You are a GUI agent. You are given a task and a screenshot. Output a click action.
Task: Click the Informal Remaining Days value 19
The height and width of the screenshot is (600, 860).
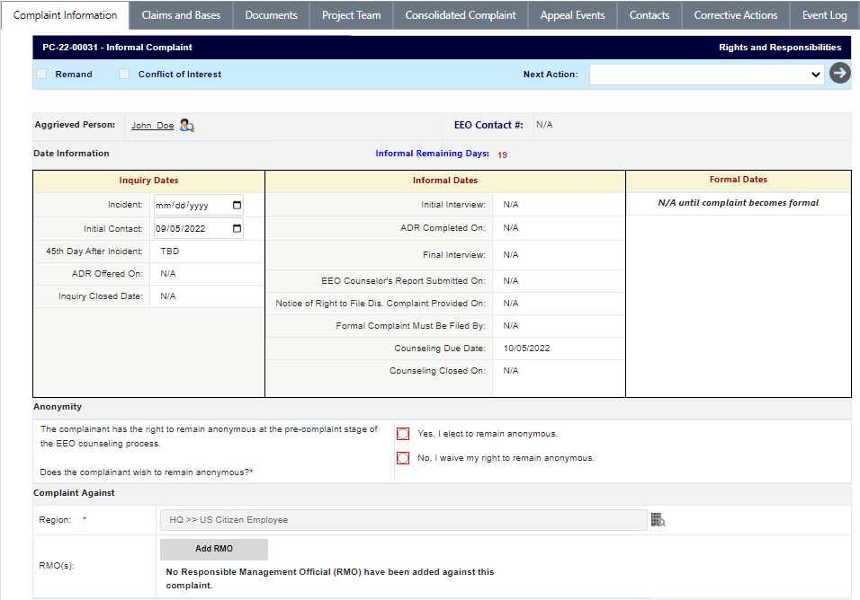[x=502, y=154]
